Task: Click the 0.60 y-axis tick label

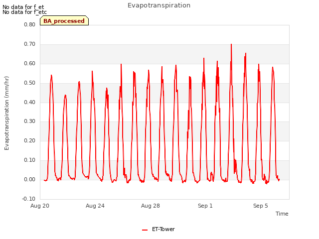Action: pos(30,63)
